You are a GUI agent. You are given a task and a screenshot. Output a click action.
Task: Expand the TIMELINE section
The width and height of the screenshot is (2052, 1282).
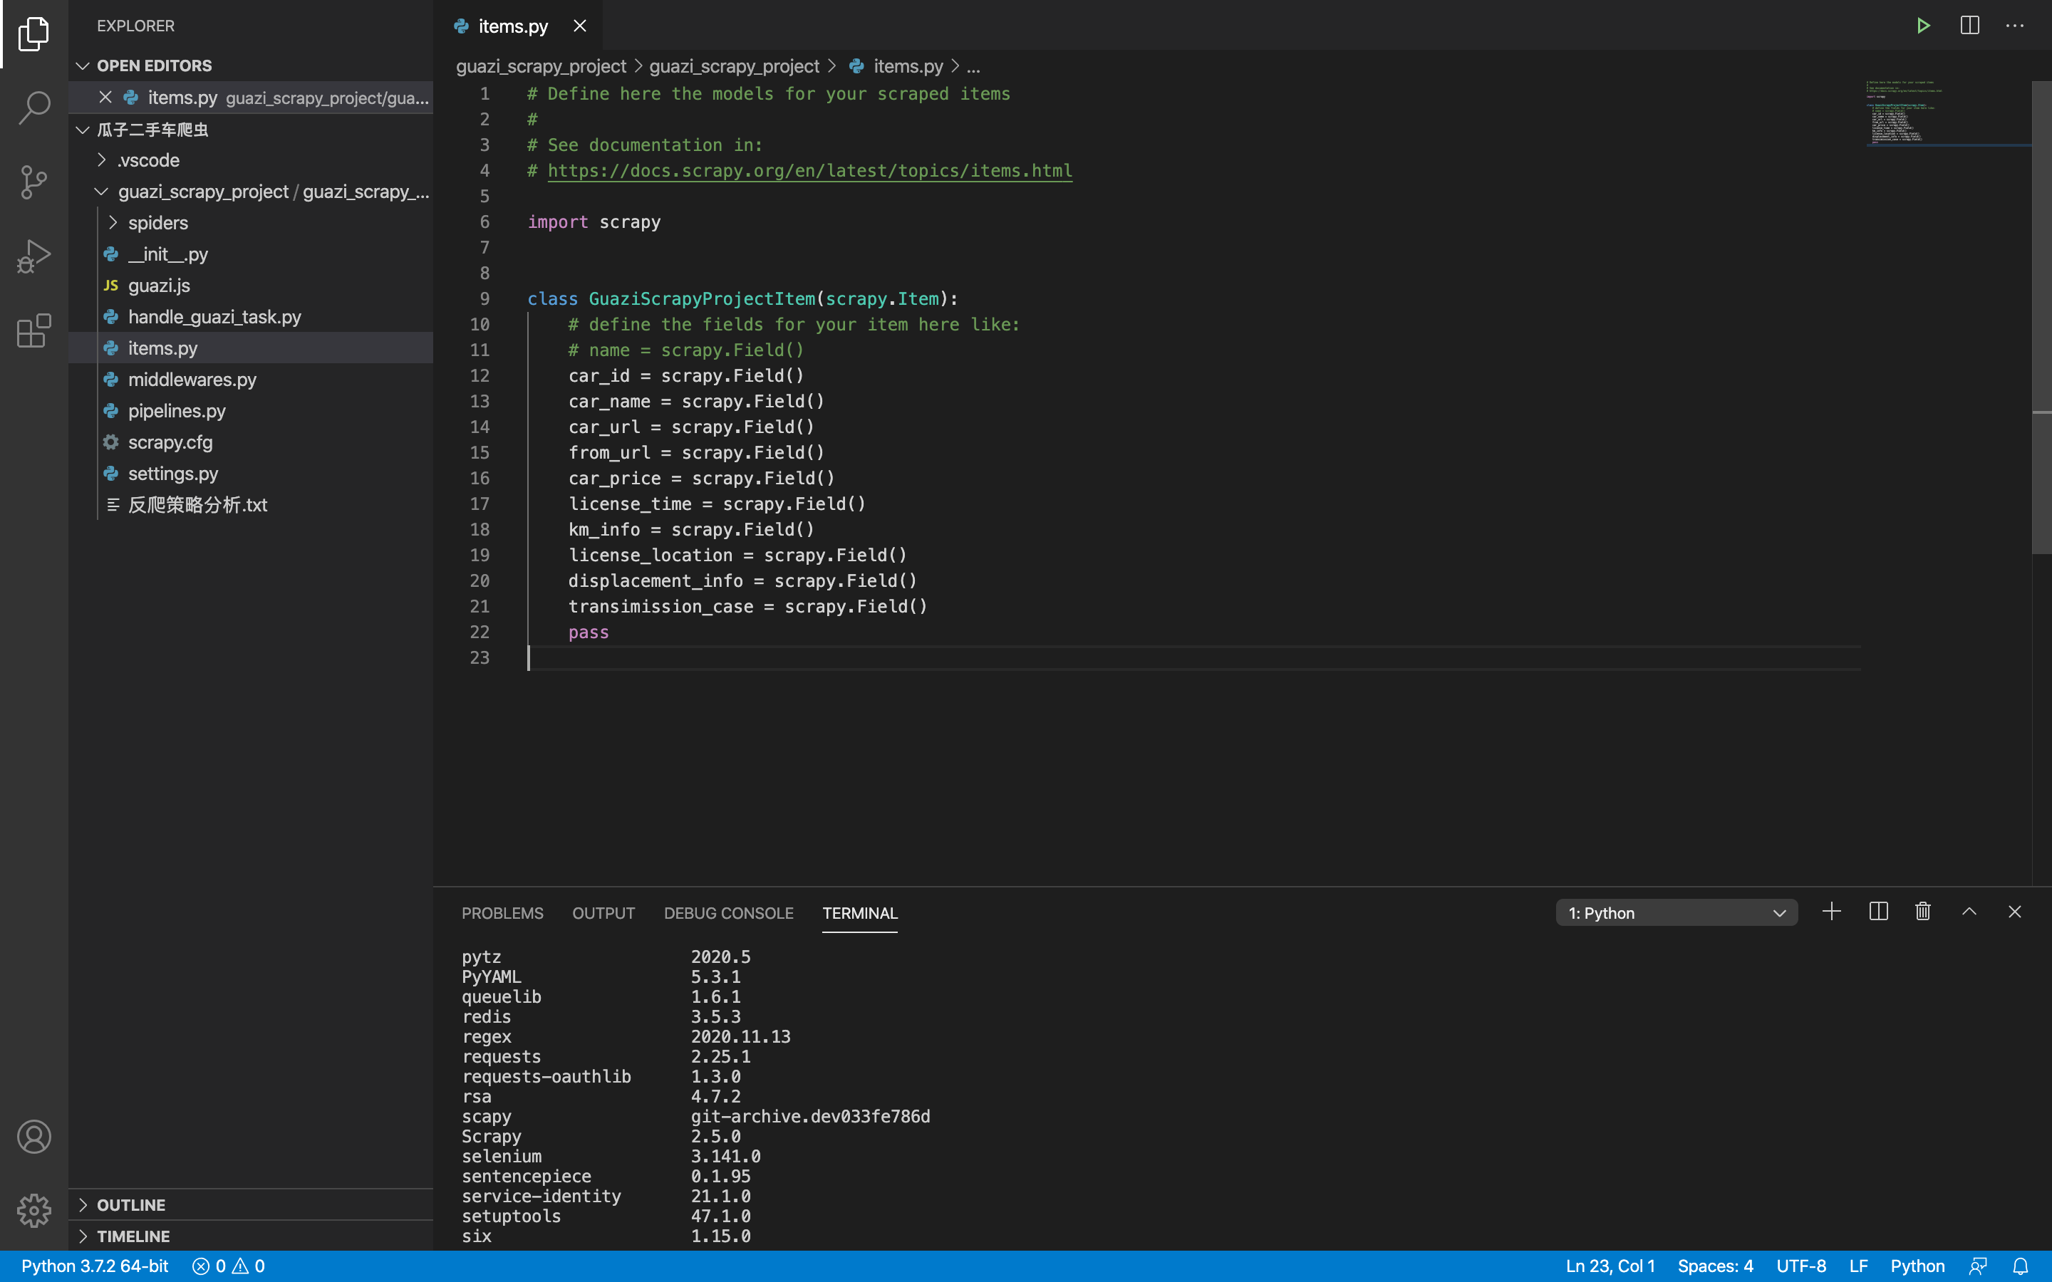tap(133, 1236)
